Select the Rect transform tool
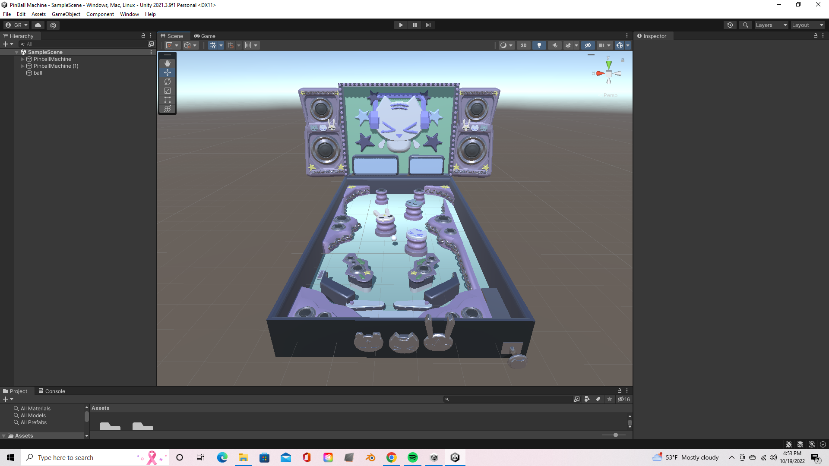Image resolution: width=829 pixels, height=466 pixels. click(x=168, y=100)
